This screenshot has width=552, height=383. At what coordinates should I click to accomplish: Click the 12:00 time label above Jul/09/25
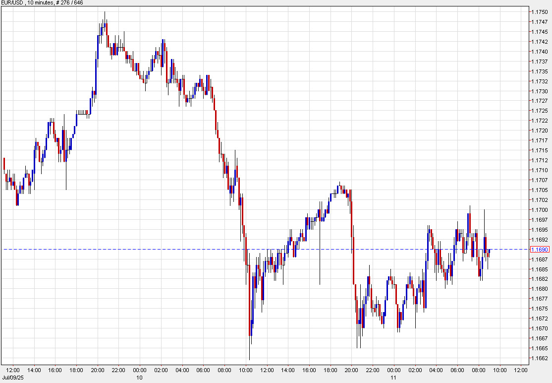13,370
